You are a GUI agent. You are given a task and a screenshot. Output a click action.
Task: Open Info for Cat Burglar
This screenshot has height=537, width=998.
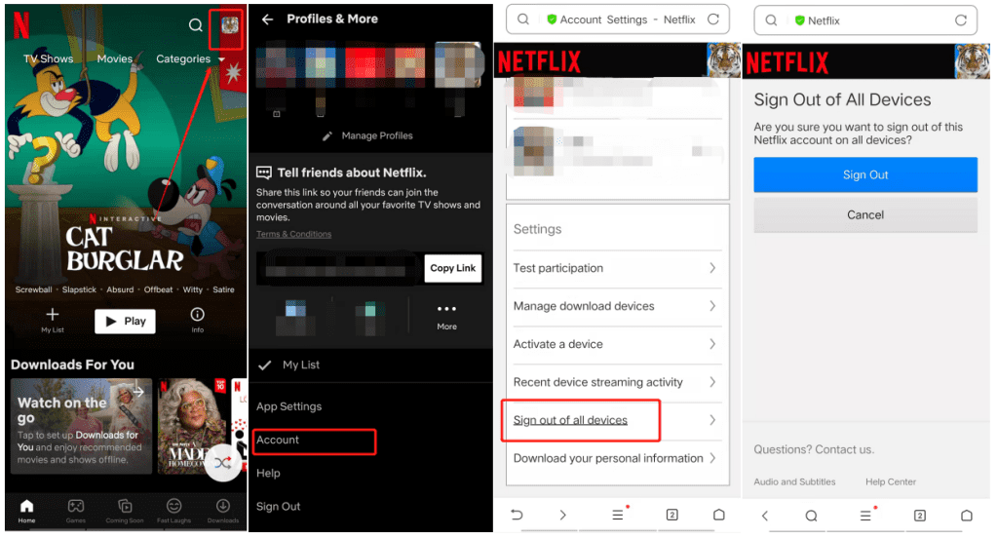point(197,320)
